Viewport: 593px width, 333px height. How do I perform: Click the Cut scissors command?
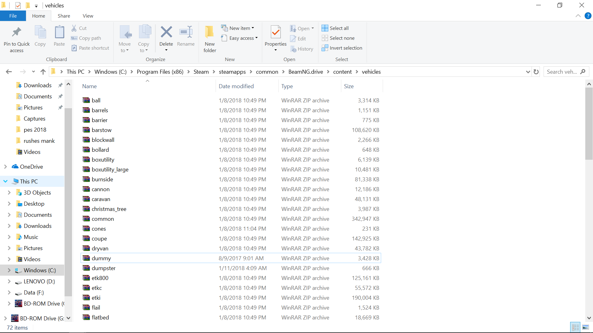[x=79, y=28]
